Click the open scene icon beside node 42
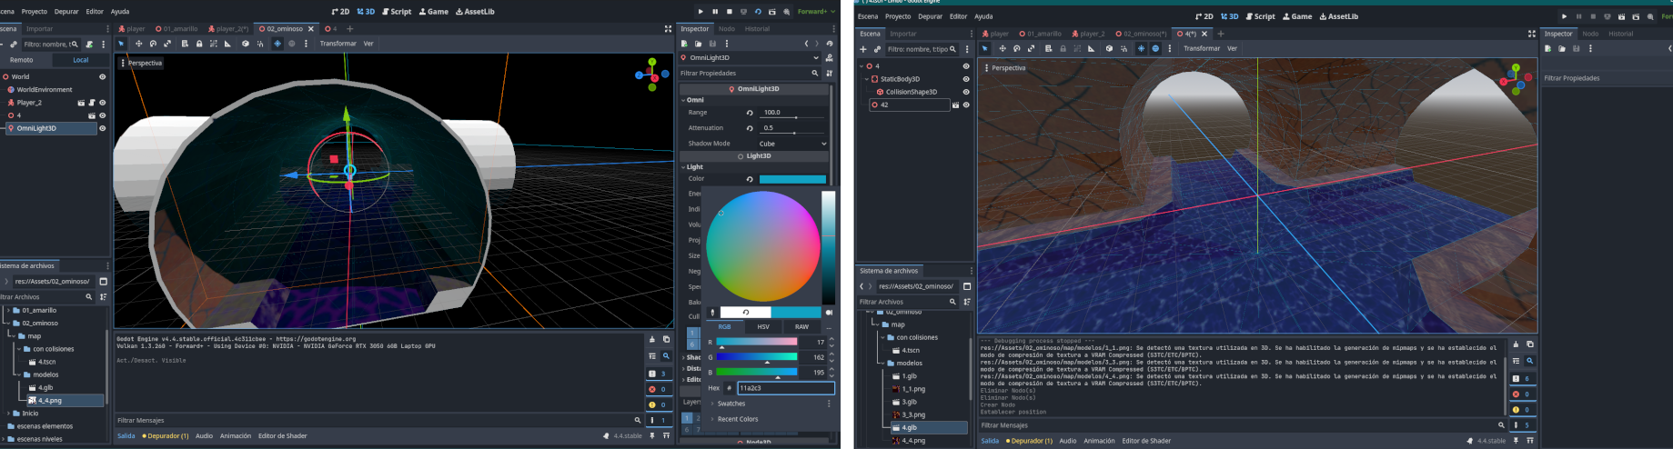1673x449 pixels. (954, 105)
